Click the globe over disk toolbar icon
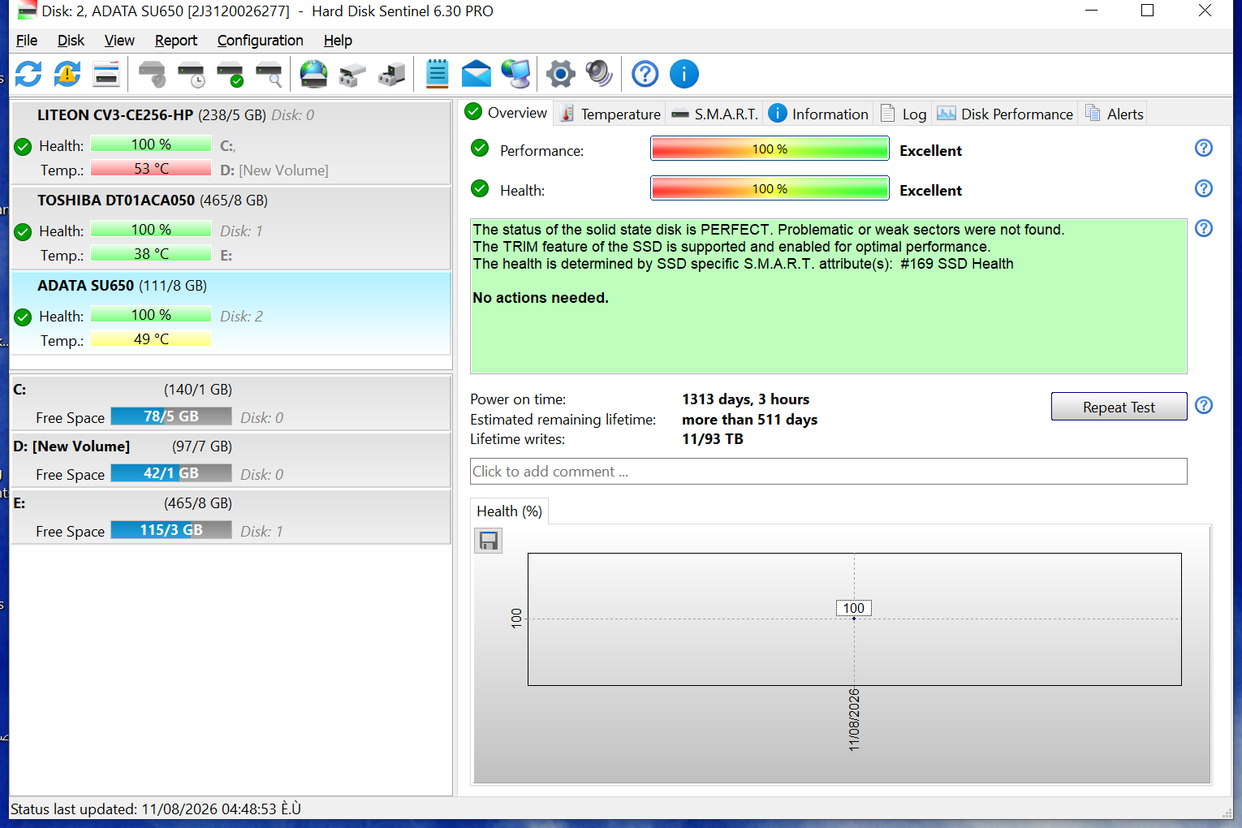The height and width of the screenshot is (828, 1242). [313, 74]
